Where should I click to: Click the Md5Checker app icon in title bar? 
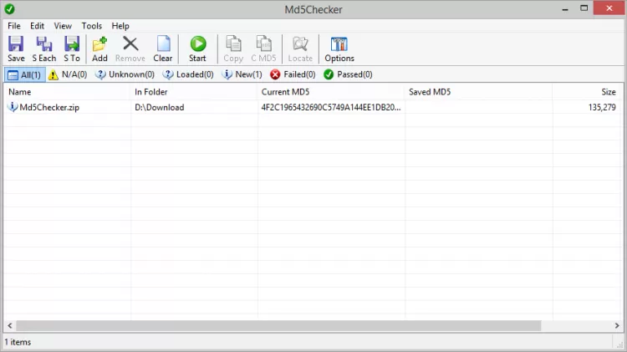pyautogui.click(x=9, y=9)
